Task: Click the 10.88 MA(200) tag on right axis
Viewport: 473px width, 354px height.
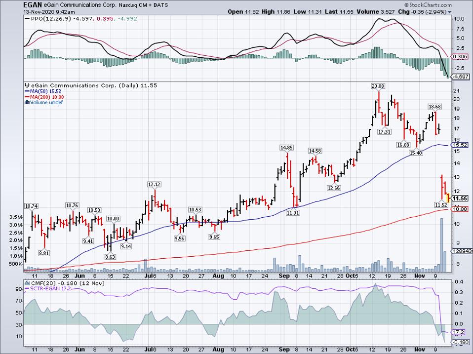Action: pos(460,209)
